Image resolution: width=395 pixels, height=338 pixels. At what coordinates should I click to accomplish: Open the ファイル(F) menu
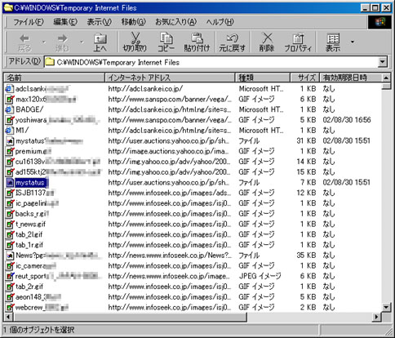pyautogui.click(x=29, y=22)
